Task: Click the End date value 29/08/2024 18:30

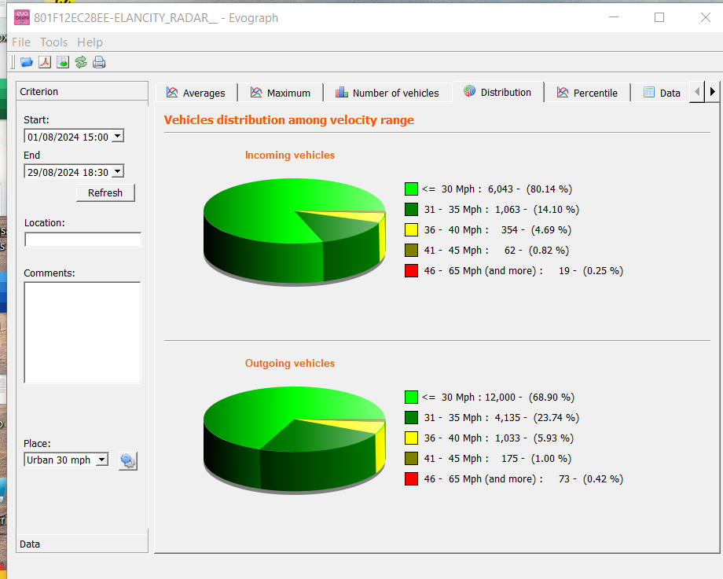Action: (68, 172)
